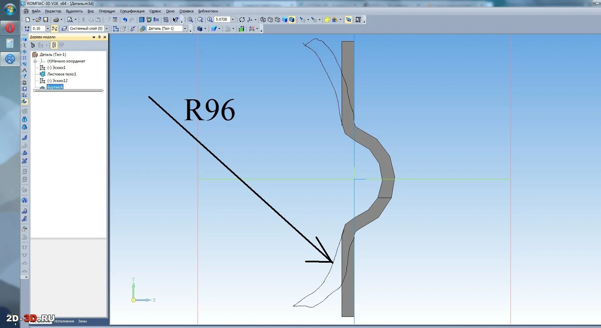The width and height of the screenshot is (601, 328).
Task: Switch to the Исполнения tab
Action: (64, 321)
